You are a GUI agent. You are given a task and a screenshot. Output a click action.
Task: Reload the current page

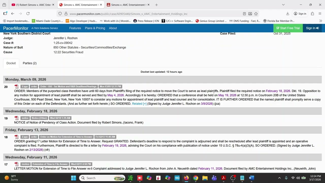28,14
